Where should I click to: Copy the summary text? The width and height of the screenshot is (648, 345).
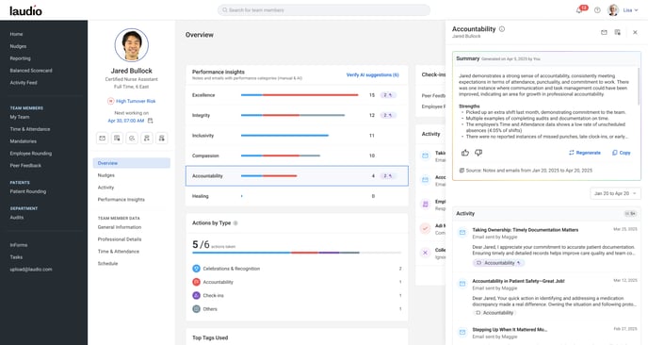click(x=621, y=153)
